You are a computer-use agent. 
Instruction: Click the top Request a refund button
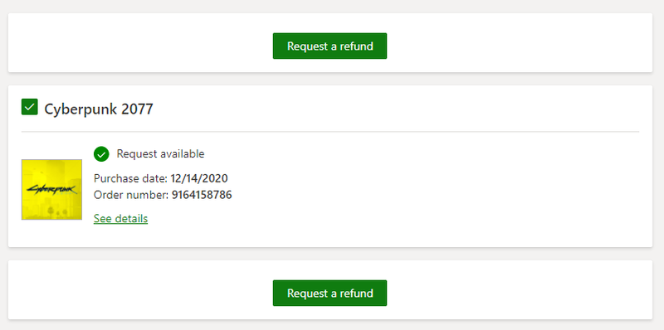[330, 46]
